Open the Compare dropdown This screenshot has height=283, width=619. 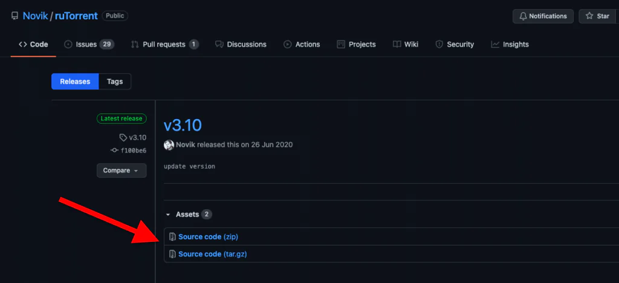[122, 171]
